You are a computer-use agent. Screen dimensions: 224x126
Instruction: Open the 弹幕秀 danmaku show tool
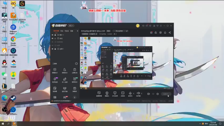tap(74, 89)
